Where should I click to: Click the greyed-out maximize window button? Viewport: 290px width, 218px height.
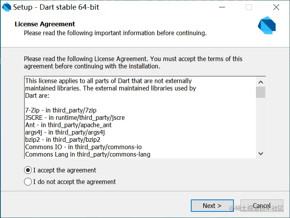tap(249, 7)
